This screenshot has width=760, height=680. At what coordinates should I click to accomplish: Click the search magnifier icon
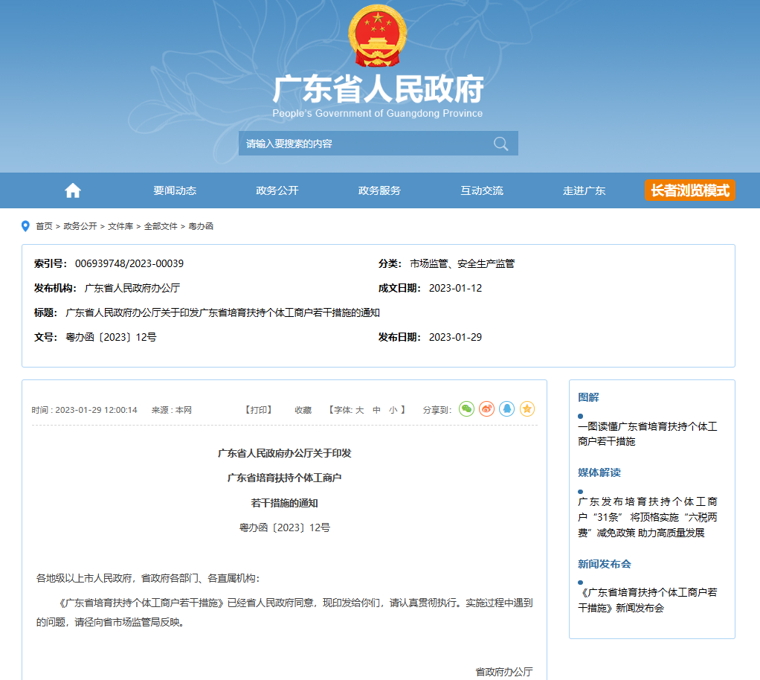tap(500, 143)
